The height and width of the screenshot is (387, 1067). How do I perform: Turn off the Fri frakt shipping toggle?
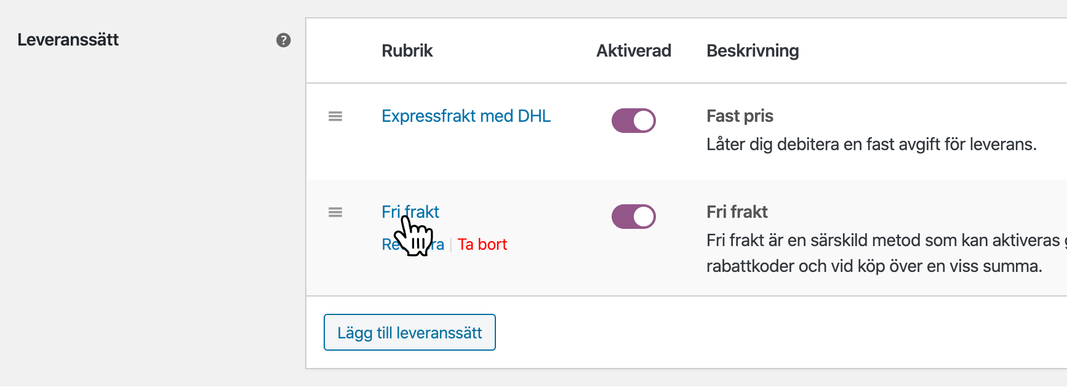[633, 217]
